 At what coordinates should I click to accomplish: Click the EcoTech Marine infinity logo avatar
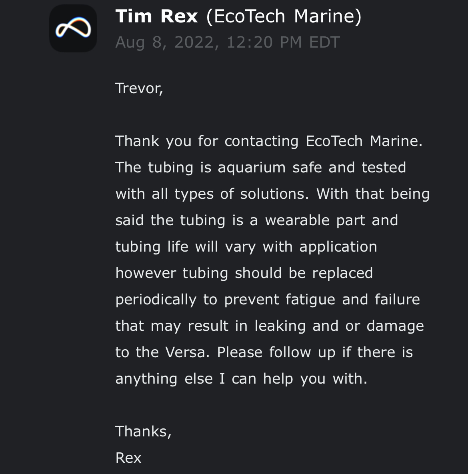(73, 28)
